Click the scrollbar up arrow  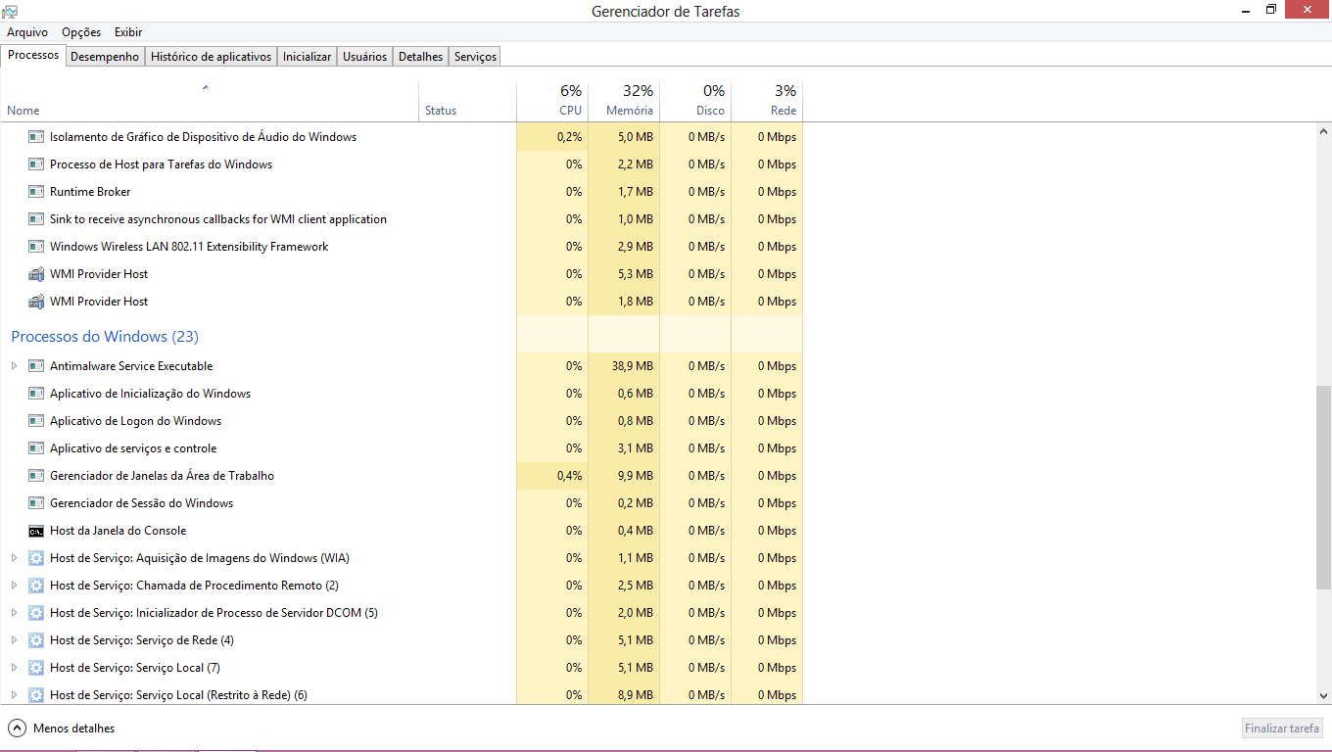coord(1324,131)
